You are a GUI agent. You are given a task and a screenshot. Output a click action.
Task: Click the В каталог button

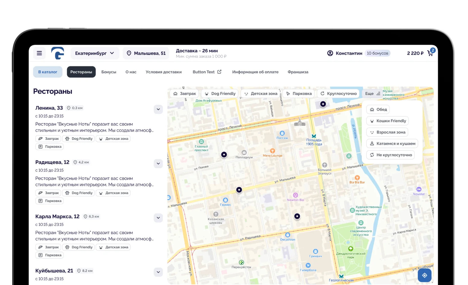click(x=48, y=72)
